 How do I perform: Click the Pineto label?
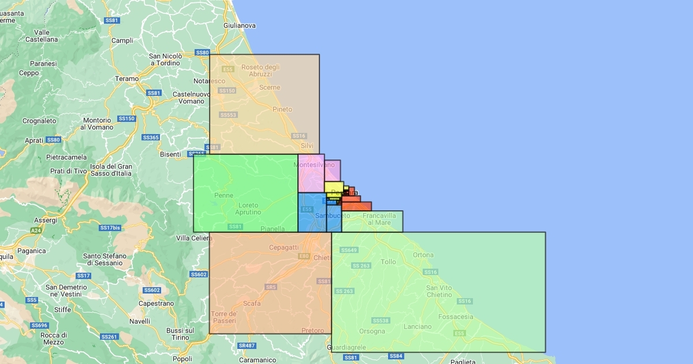(282, 109)
